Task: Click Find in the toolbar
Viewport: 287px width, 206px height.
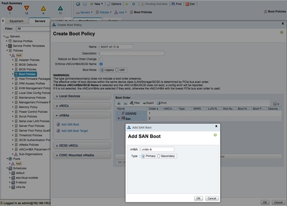Action: pyautogui.click(x=176, y=4)
